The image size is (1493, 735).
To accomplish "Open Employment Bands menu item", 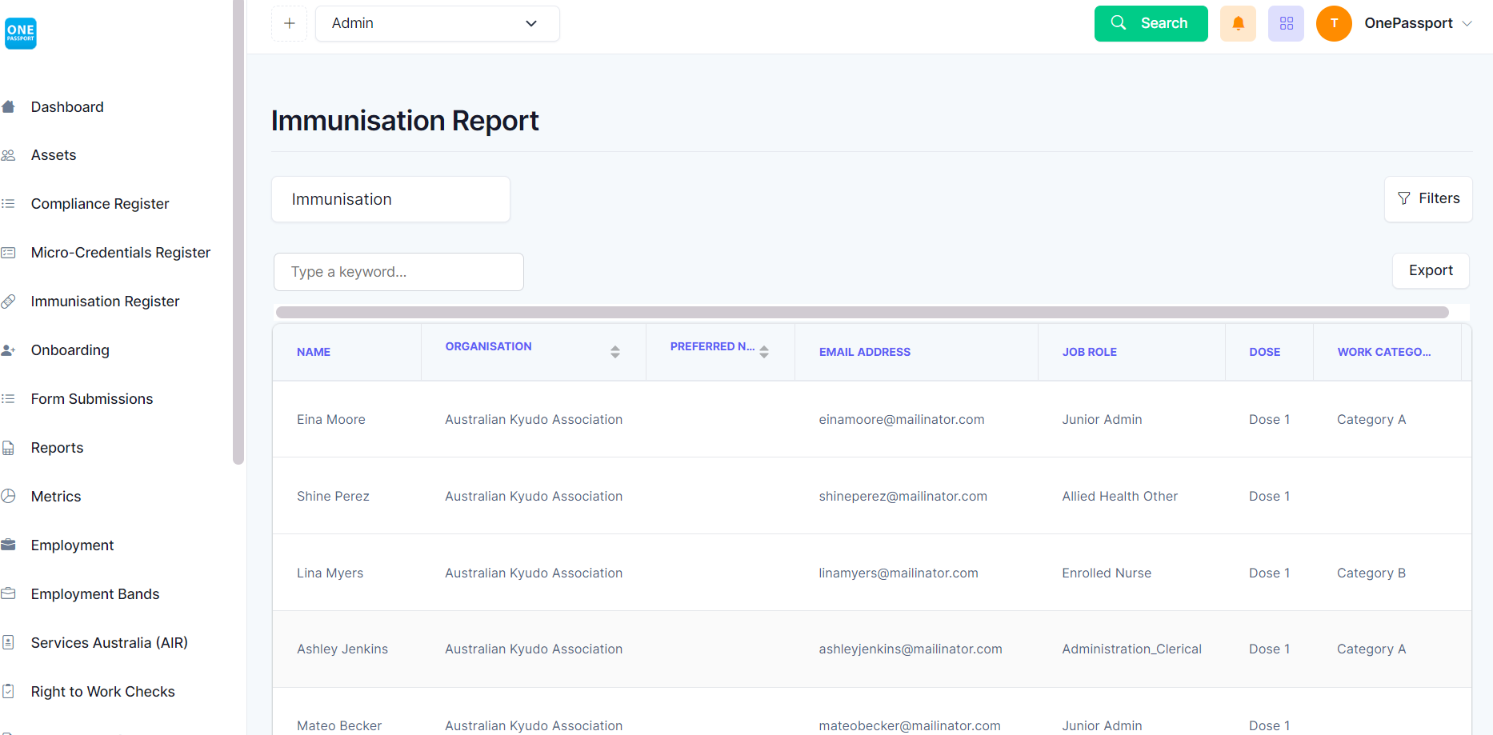I will pos(95,594).
